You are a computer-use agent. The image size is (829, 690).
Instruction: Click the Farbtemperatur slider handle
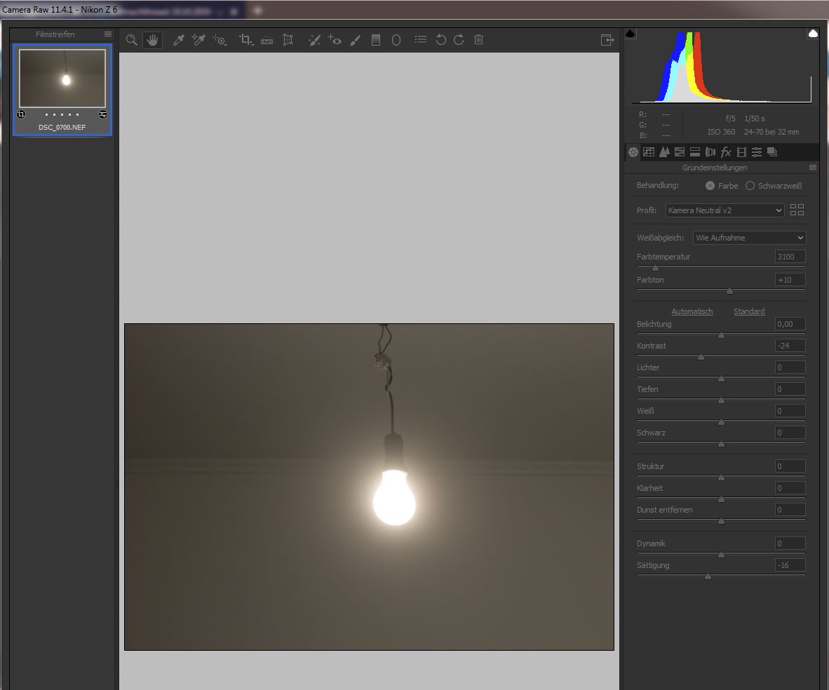pyautogui.click(x=655, y=268)
